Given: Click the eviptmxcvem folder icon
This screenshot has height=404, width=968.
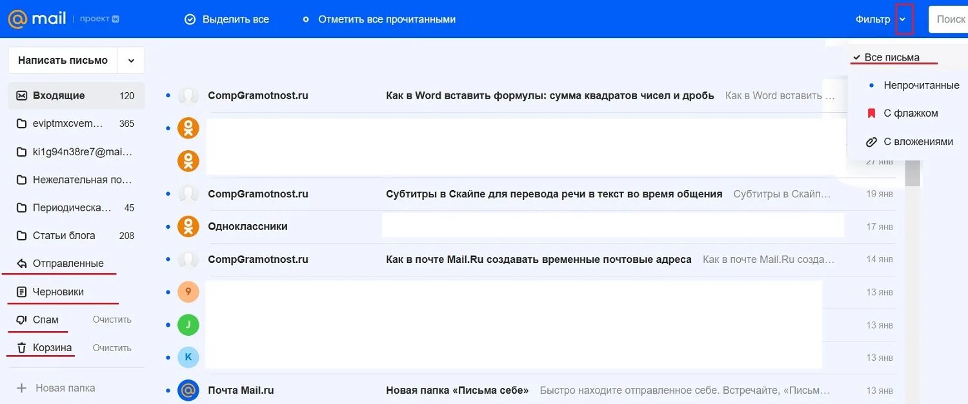Looking at the screenshot, I should click(21, 124).
